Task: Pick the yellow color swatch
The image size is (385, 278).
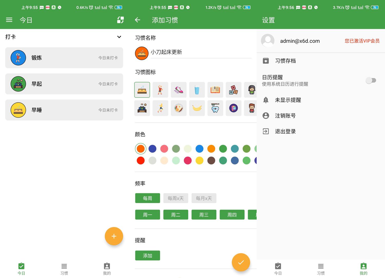Action: [x=199, y=160]
